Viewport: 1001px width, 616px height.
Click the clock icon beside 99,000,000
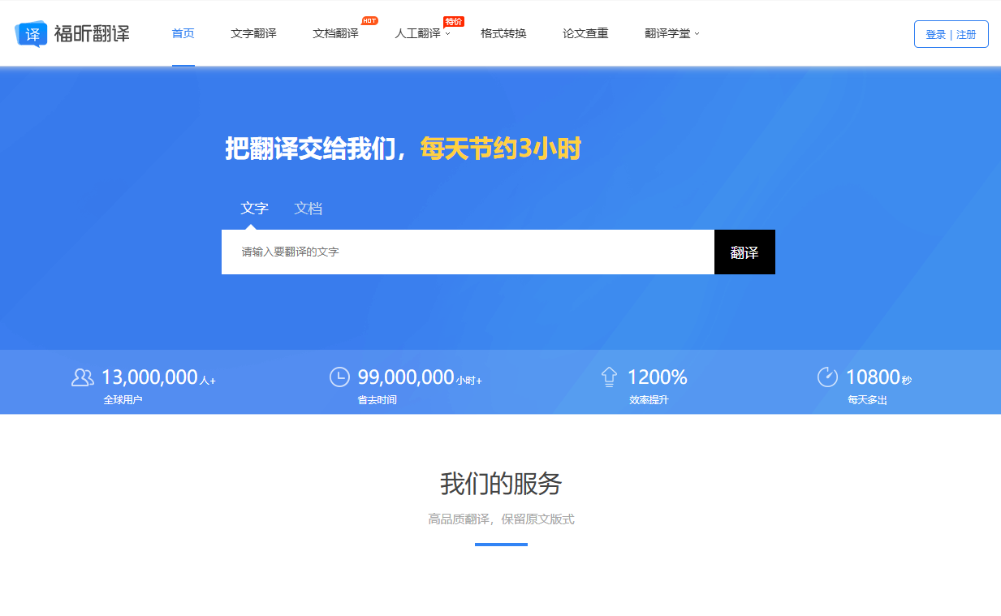[x=339, y=377]
